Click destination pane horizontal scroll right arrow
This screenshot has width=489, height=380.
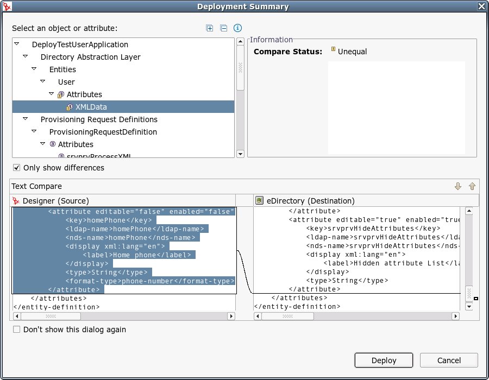[x=456, y=316]
